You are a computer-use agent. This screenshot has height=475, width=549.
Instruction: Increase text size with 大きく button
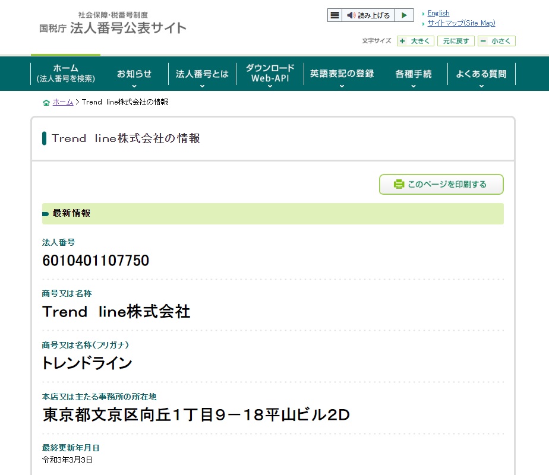tap(415, 41)
